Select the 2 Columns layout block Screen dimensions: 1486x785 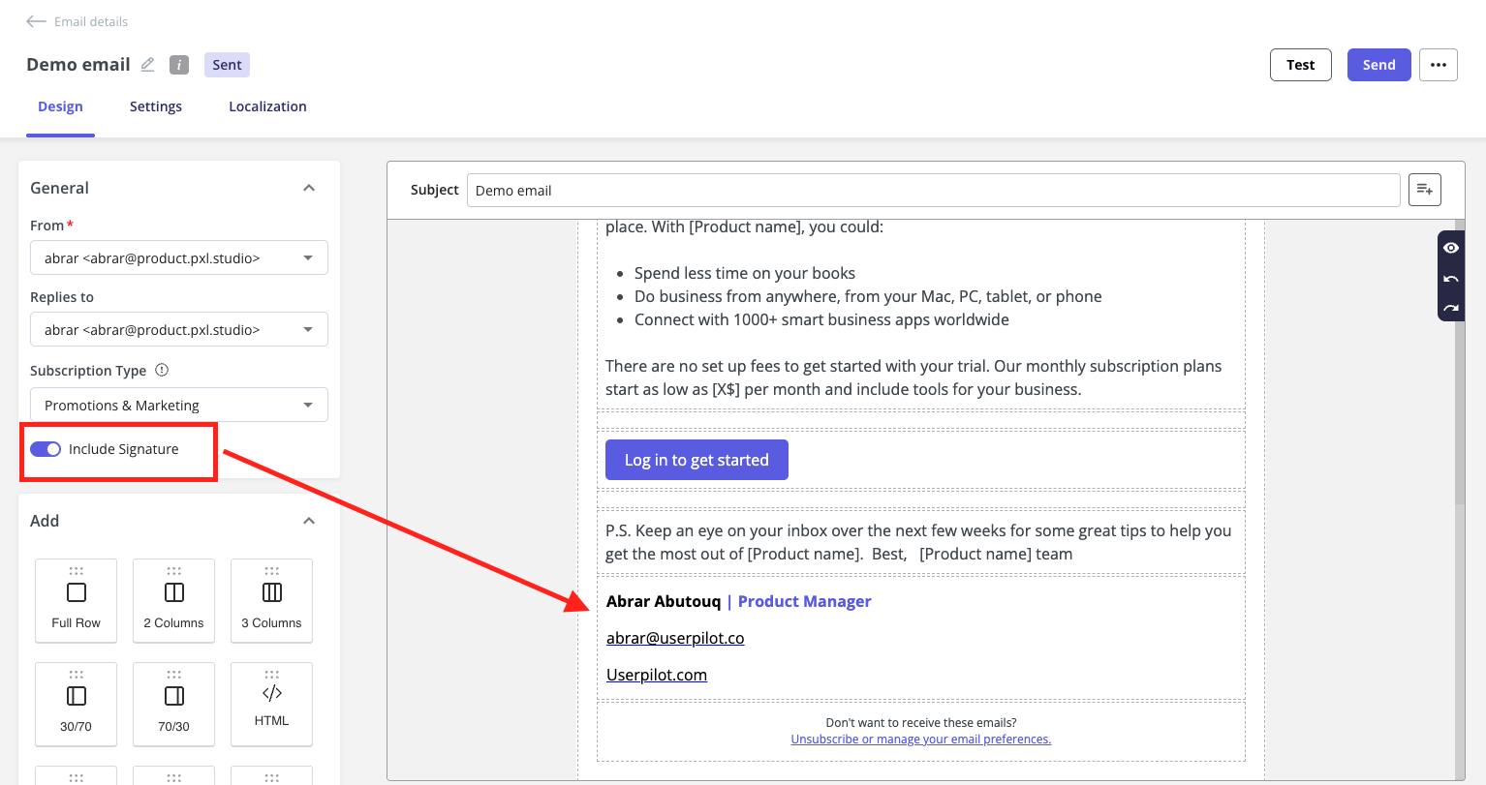coord(173,600)
